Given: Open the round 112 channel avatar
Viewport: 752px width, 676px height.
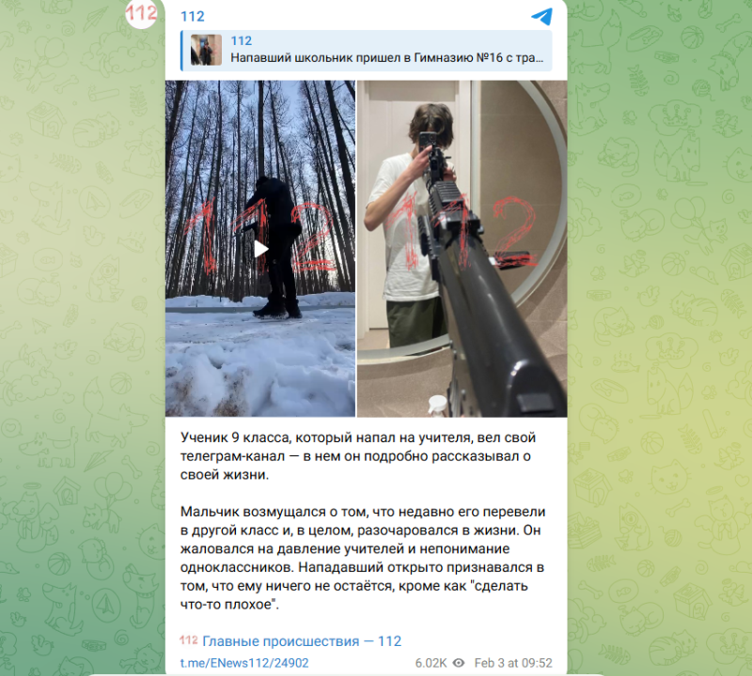Looking at the screenshot, I should (x=140, y=13).
